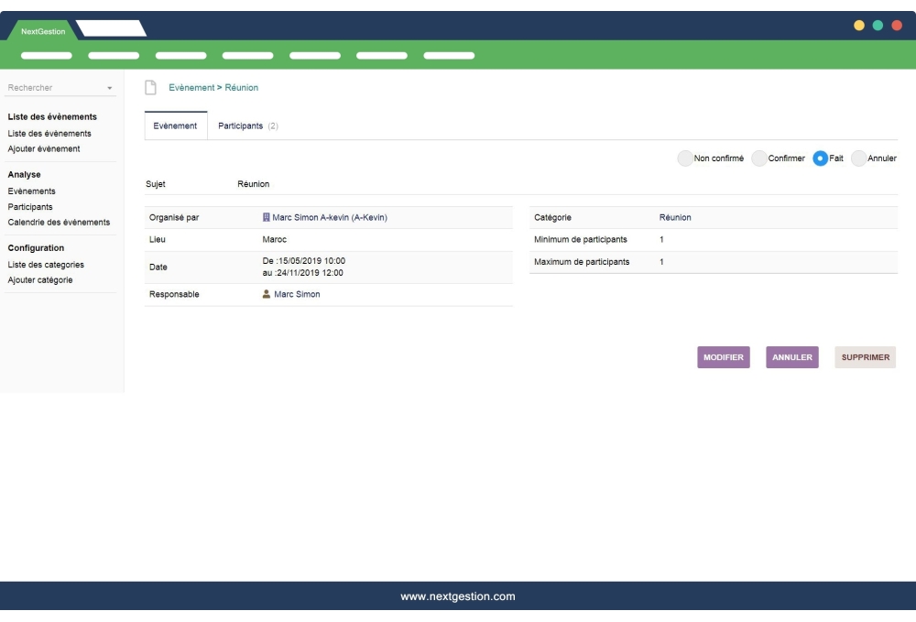Click the yellow window control dot
This screenshot has width=916, height=622.
click(x=859, y=25)
